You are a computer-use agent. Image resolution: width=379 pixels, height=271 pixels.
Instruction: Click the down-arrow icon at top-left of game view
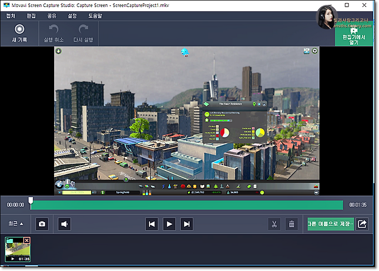click(58, 51)
